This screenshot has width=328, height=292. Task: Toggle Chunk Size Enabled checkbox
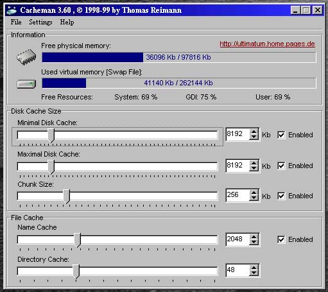coord(281,196)
